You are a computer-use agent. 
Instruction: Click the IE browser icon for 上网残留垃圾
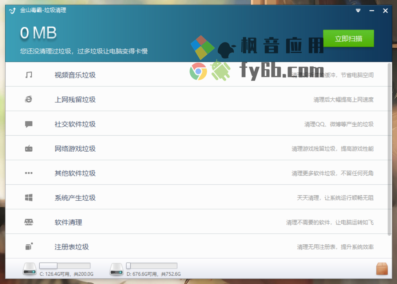pyautogui.click(x=29, y=99)
